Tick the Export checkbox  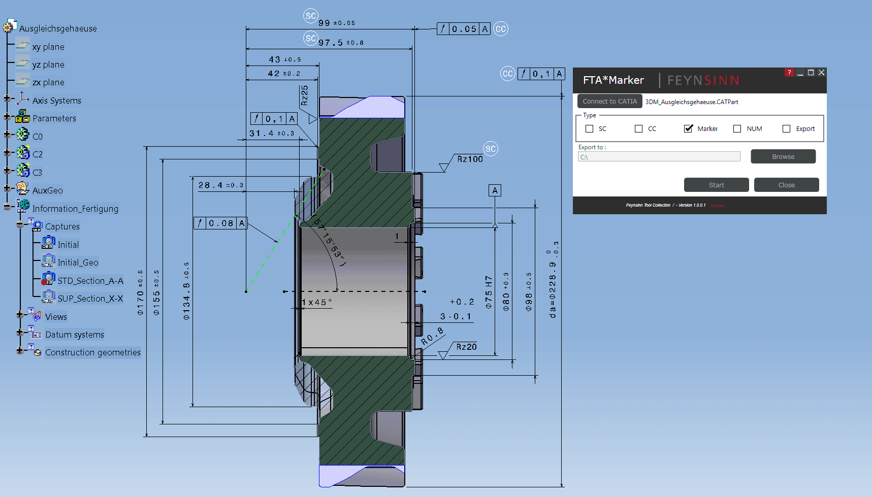point(786,129)
